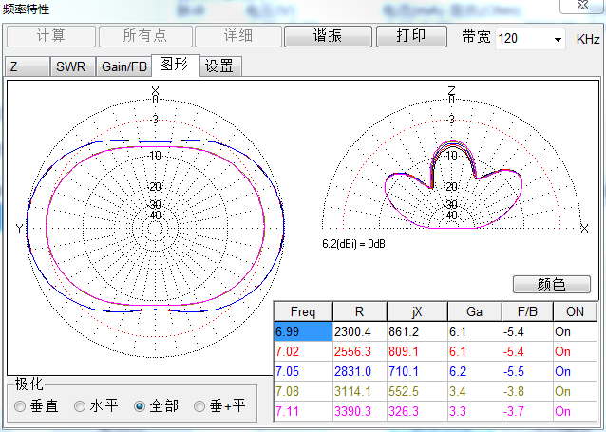Click the F/B column header
This screenshot has width=606, height=432.
point(527,311)
